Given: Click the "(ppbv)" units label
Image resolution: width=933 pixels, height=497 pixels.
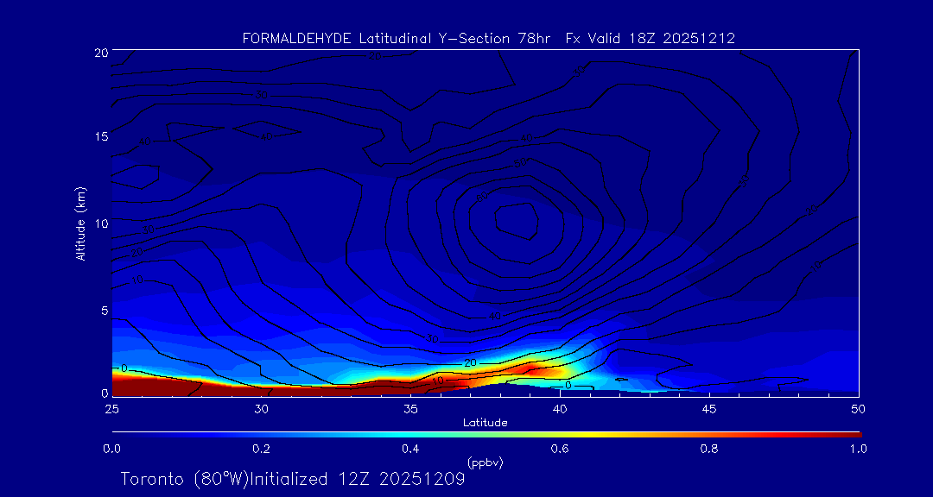Looking at the screenshot, I should point(485,462).
